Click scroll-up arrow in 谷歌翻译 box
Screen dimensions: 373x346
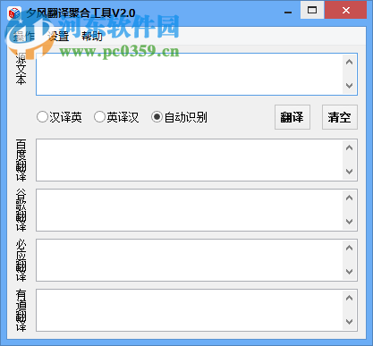350,198
